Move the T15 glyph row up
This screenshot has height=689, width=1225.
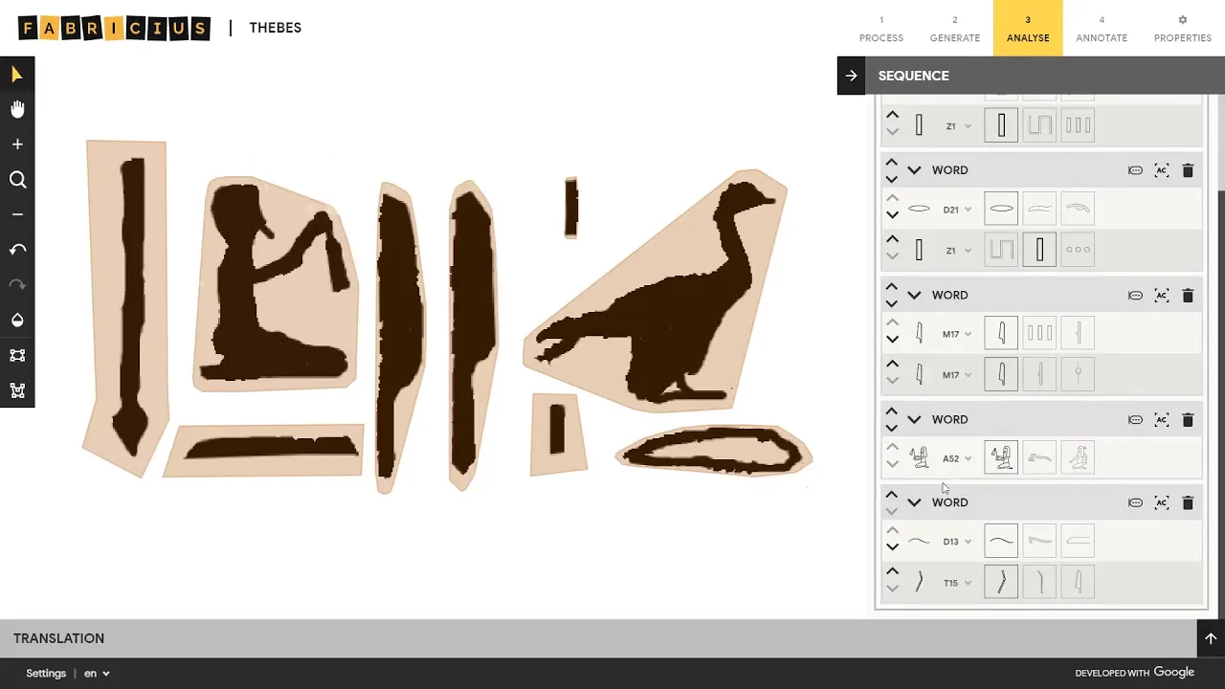coord(892,572)
